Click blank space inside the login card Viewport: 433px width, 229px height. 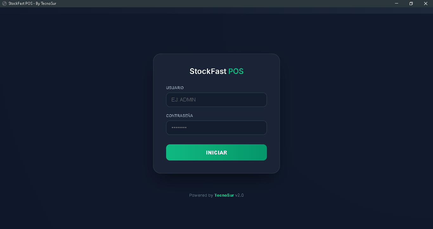(x=217, y=167)
